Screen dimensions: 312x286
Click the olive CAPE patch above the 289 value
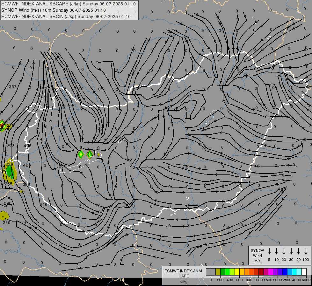4,216
